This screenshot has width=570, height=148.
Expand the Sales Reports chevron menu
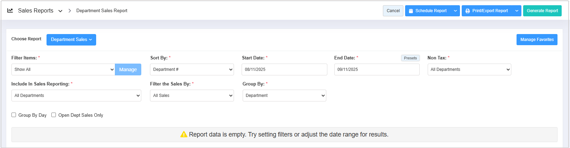(x=60, y=11)
